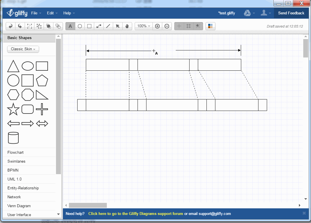Open the color theme swatch button
The height and width of the screenshot is (223, 311).
210,26
